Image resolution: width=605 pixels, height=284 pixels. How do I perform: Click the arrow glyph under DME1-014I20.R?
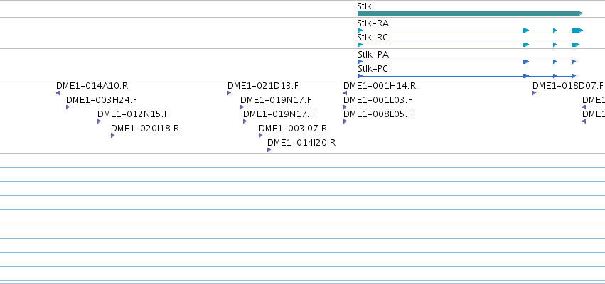point(269,150)
